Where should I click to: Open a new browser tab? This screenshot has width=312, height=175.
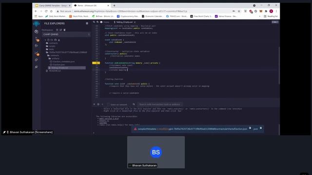coord(114,5)
